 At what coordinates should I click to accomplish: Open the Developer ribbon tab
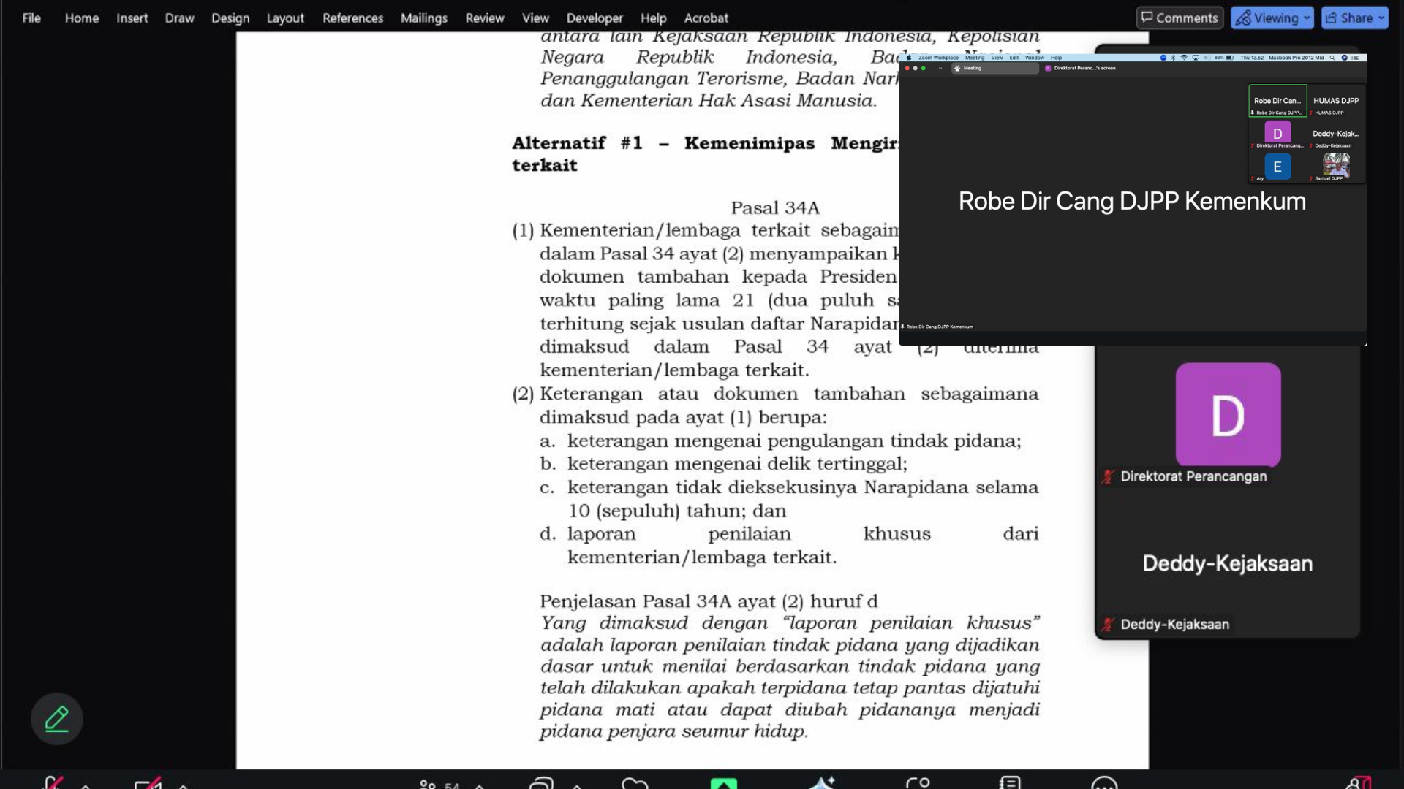pyautogui.click(x=595, y=18)
